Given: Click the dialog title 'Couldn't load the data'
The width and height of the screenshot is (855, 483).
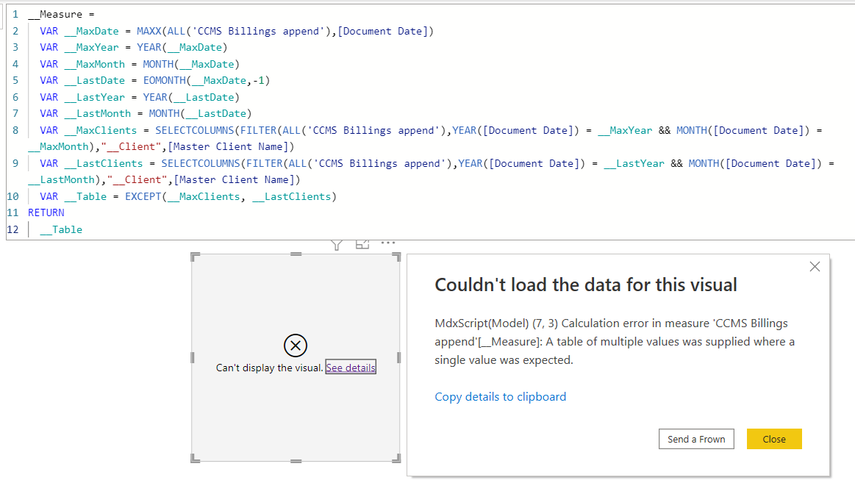Looking at the screenshot, I should click(586, 285).
